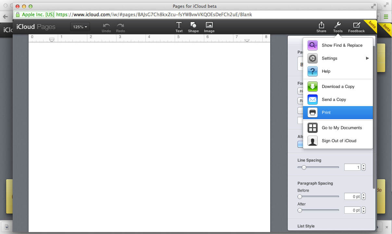Click the Feedback icon
Image resolution: width=392 pixels, height=234 pixels.
(x=356, y=27)
